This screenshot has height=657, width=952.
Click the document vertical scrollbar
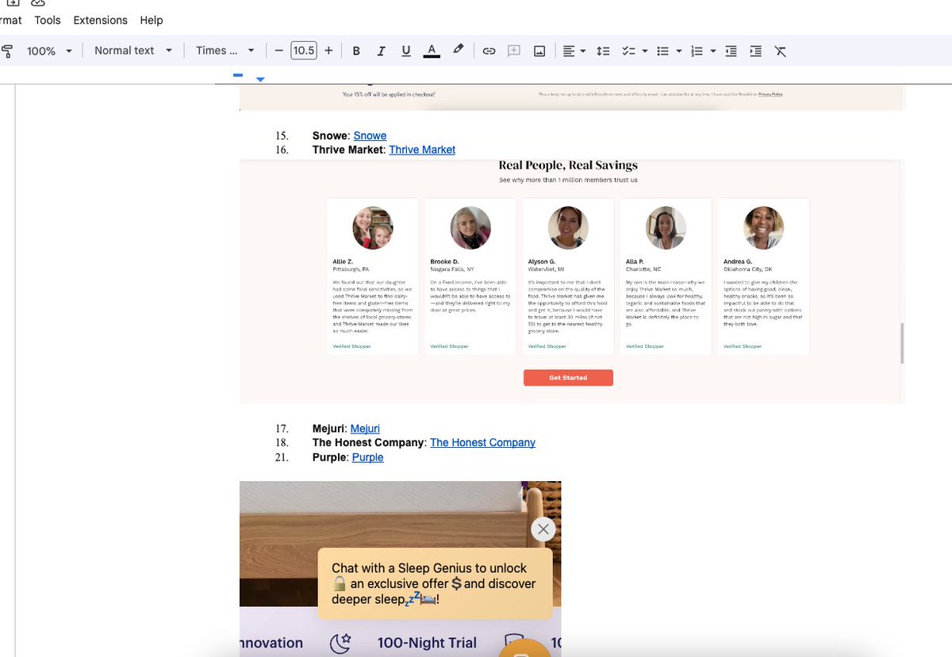click(901, 343)
